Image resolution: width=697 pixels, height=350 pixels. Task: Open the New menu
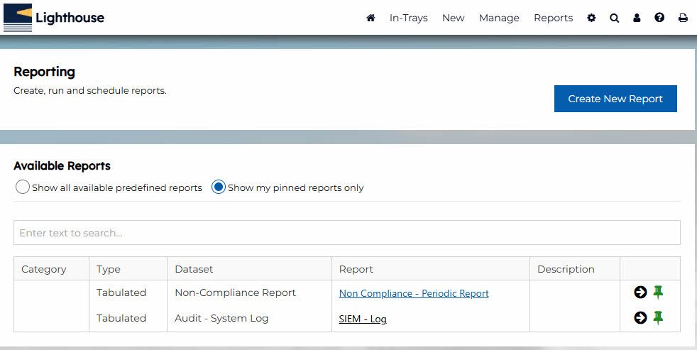coord(453,18)
